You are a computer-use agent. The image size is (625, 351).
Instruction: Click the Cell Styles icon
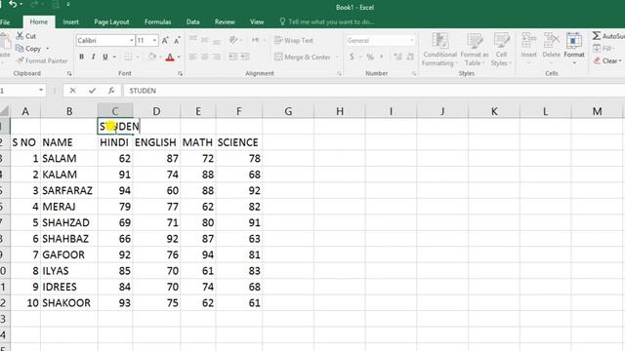point(501,41)
